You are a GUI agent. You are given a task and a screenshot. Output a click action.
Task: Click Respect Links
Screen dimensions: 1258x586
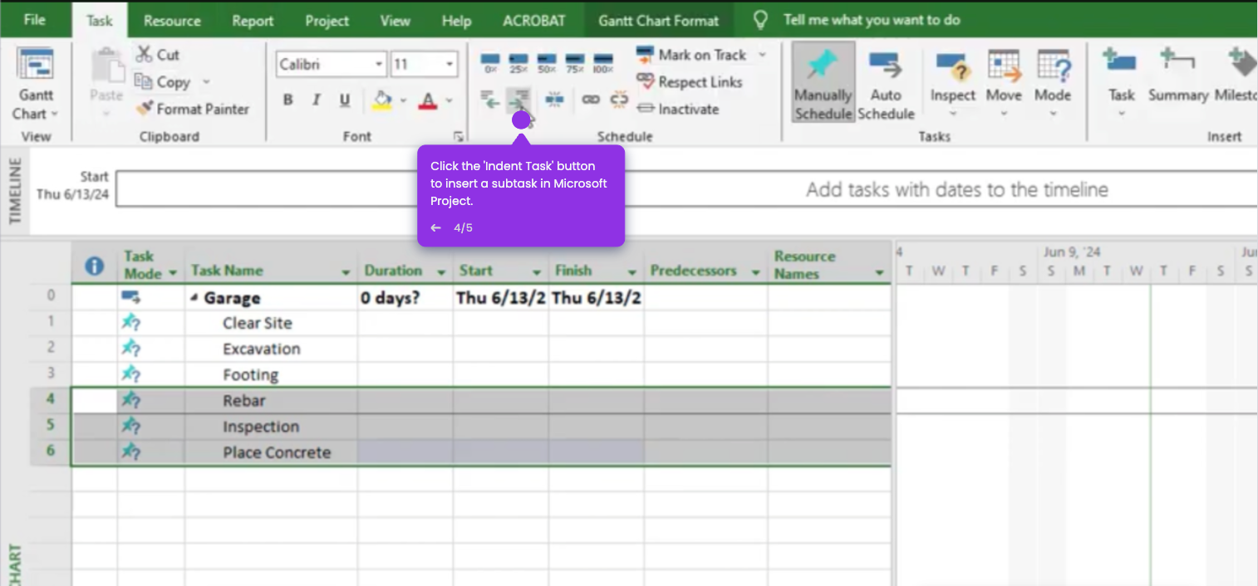coord(690,81)
